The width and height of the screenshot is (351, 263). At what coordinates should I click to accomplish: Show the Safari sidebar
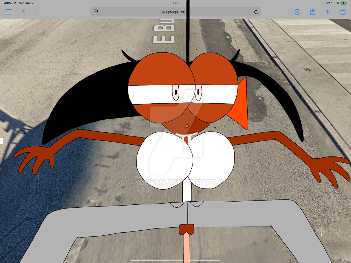(x=9, y=12)
